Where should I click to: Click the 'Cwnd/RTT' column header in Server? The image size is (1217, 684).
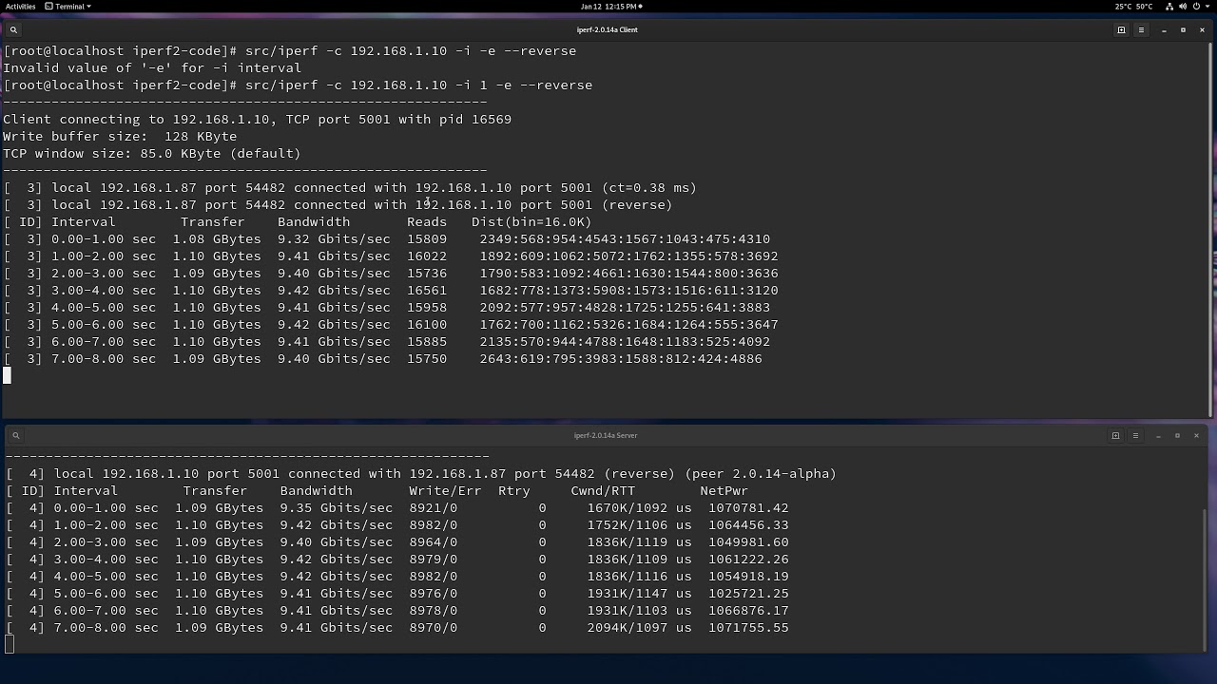(x=603, y=490)
